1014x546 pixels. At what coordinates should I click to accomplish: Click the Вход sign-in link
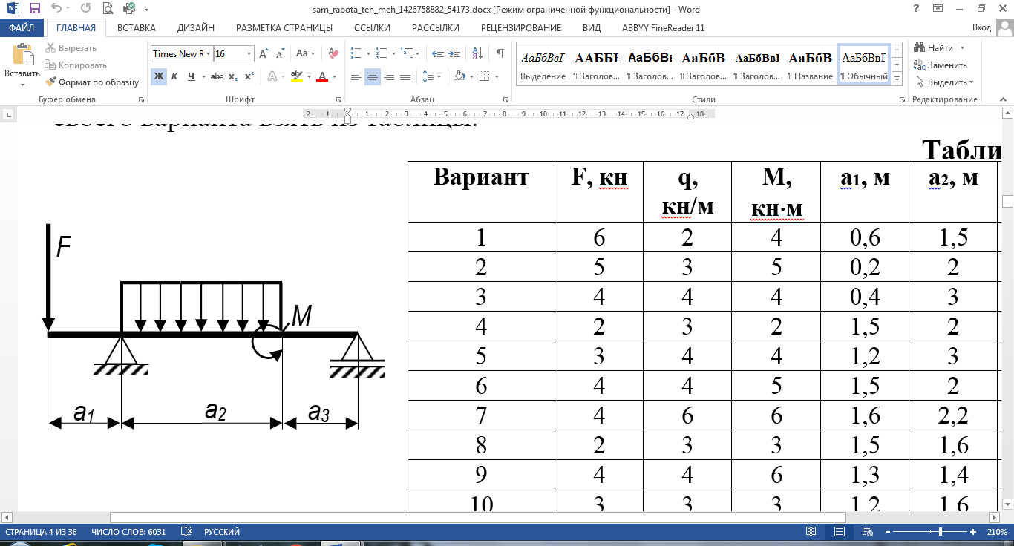click(981, 28)
